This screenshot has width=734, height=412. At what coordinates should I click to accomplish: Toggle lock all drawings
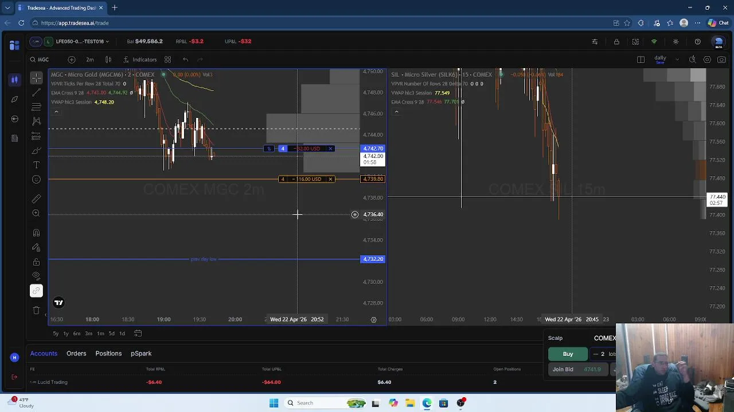coord(36,262)
